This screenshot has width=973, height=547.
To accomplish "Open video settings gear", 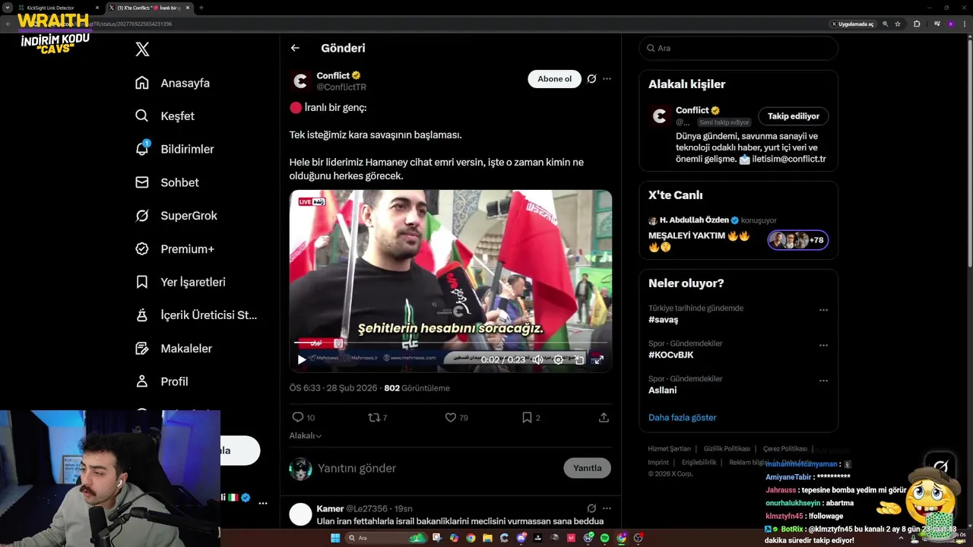I will click(x=558, y=360).
